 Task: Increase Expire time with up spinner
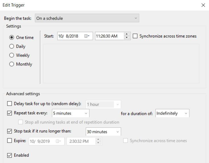click(x=98, y=139)
